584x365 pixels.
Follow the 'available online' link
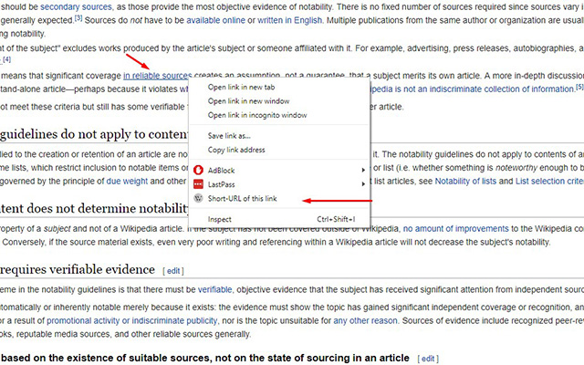pyautogui.click(x=215, y=20)
